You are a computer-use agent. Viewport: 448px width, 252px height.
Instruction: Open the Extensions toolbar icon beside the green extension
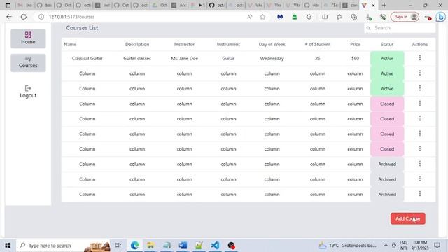tap(309, 17)
